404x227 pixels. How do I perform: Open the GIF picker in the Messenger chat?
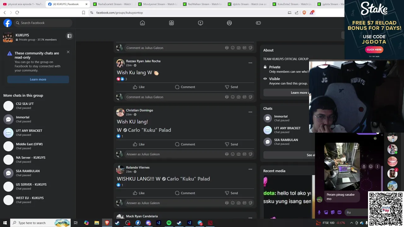[339, 212]
